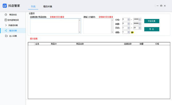Select the 整店采集 share icon
This screenshot has width=172, height=105.
pos(6,30)
